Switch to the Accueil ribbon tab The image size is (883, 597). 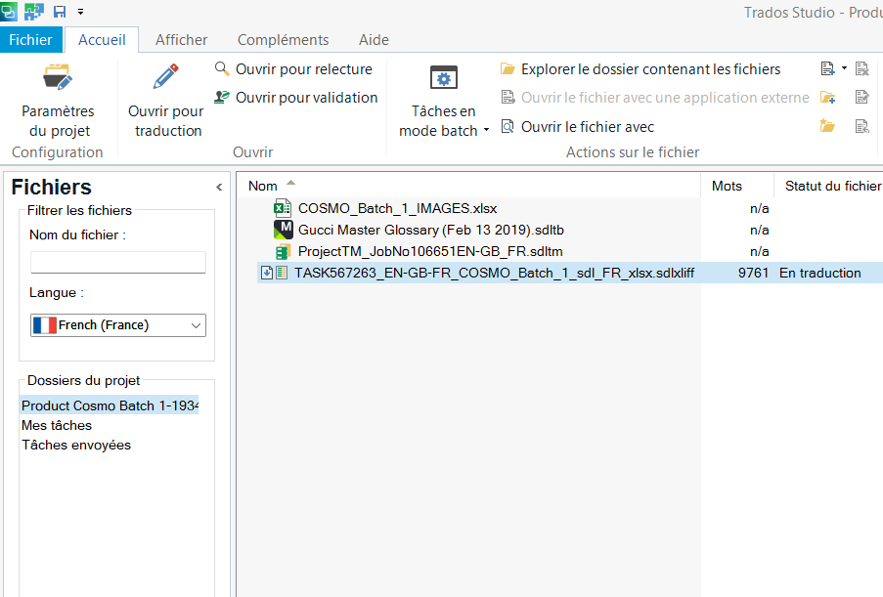click(x=102, y=40)
